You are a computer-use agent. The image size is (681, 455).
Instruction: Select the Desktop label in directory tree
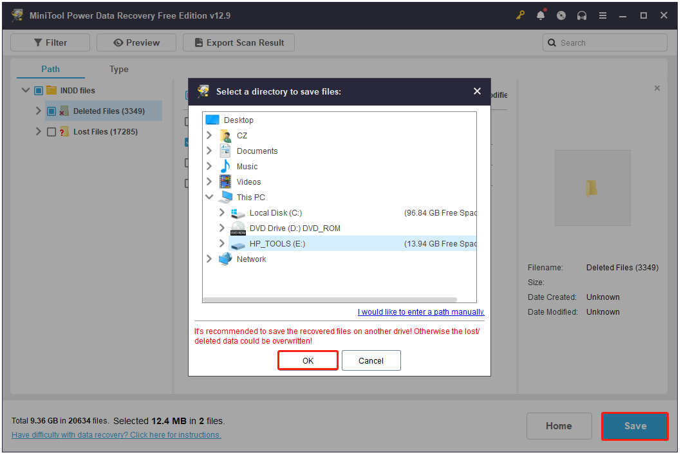(238, 120)
